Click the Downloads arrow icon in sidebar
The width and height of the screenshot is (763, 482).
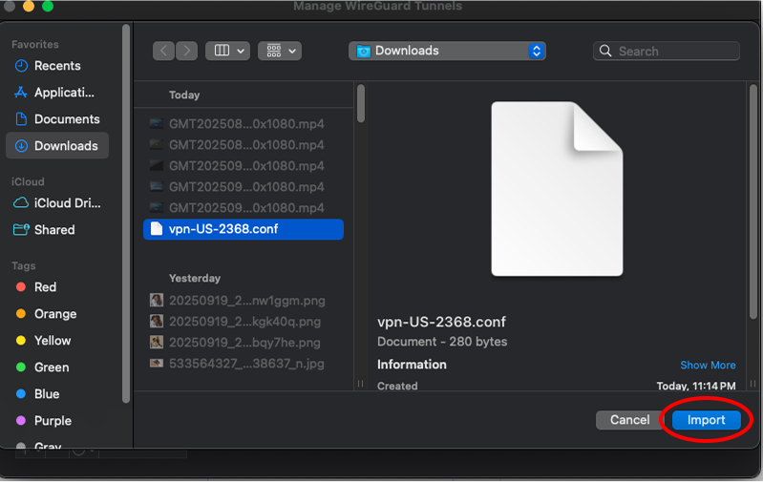click(x=21, y=145)
